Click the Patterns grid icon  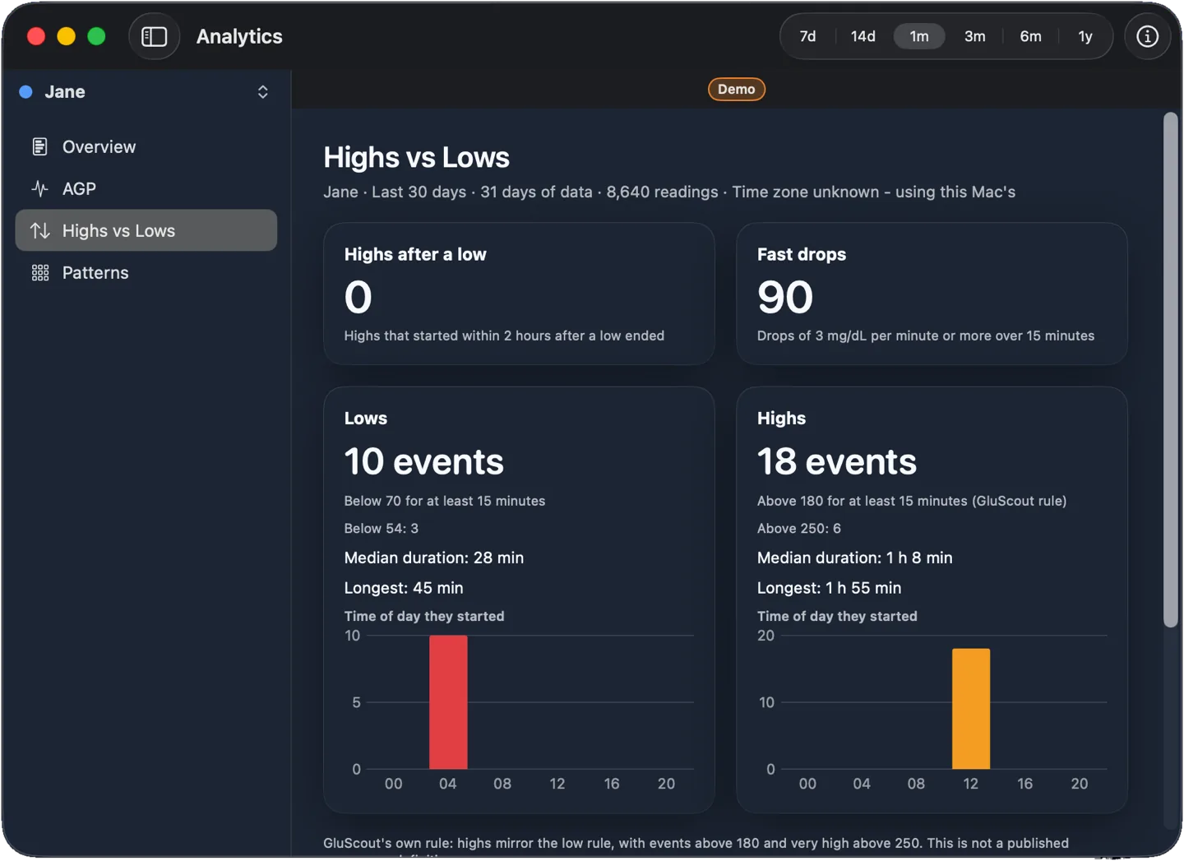click(39, 272)
